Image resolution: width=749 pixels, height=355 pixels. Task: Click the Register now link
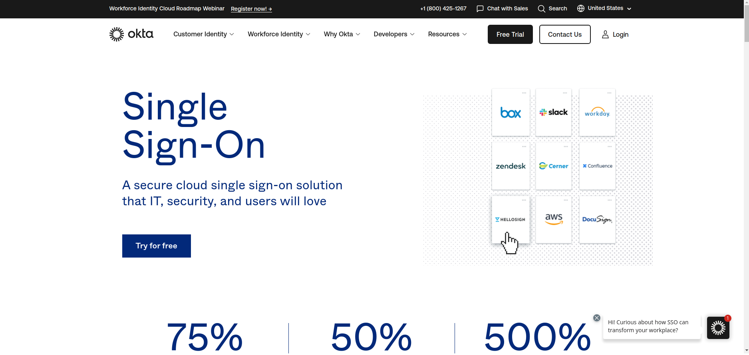point(251,9)
